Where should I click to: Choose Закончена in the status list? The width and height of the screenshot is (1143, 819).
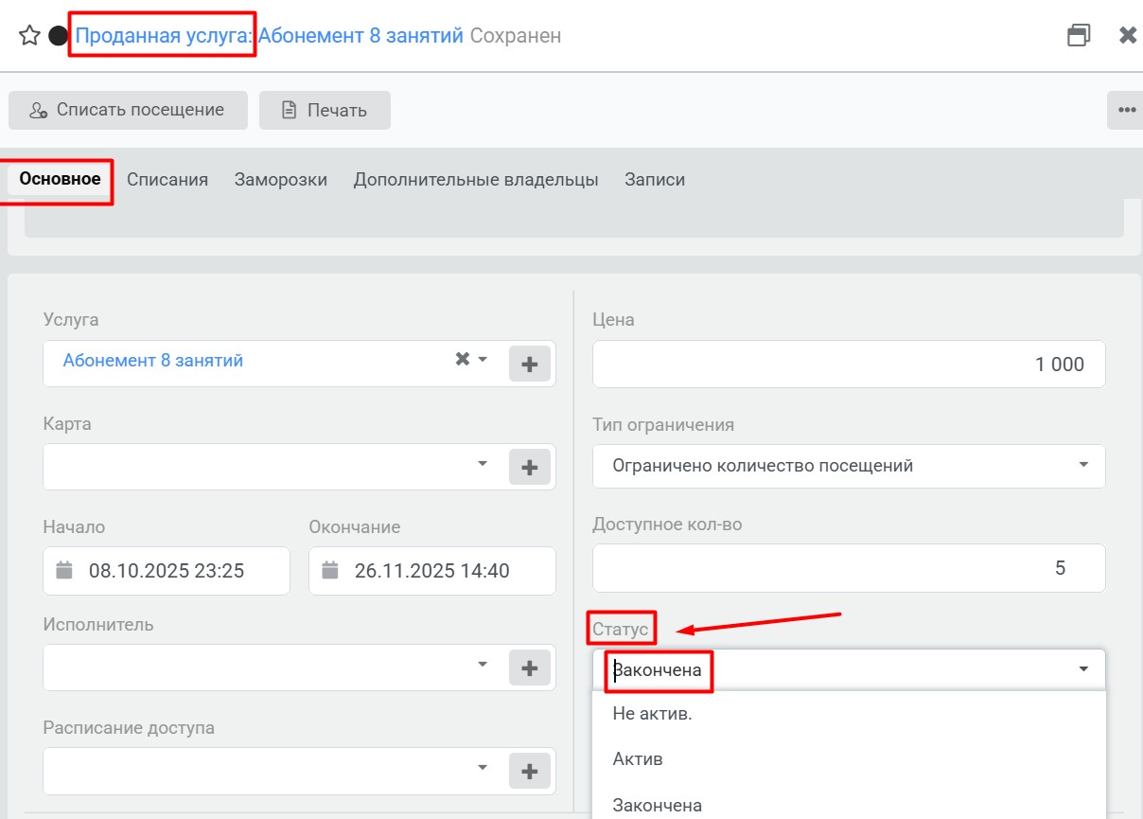point(849,806)
